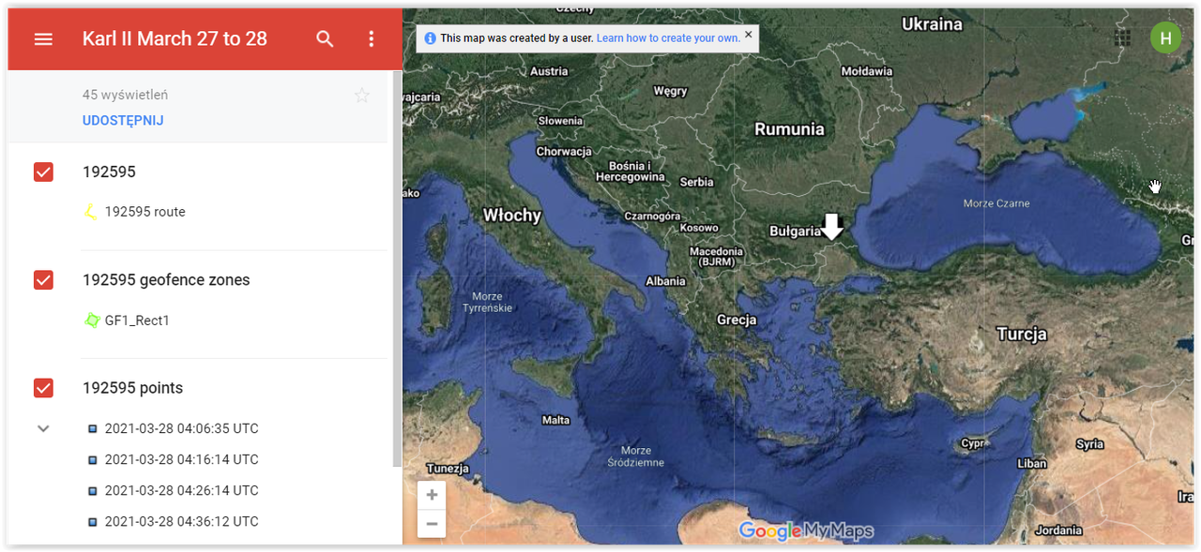Select the 192595 route item
This screenshot has height=552, width=1201.
(x=145, y=212)
